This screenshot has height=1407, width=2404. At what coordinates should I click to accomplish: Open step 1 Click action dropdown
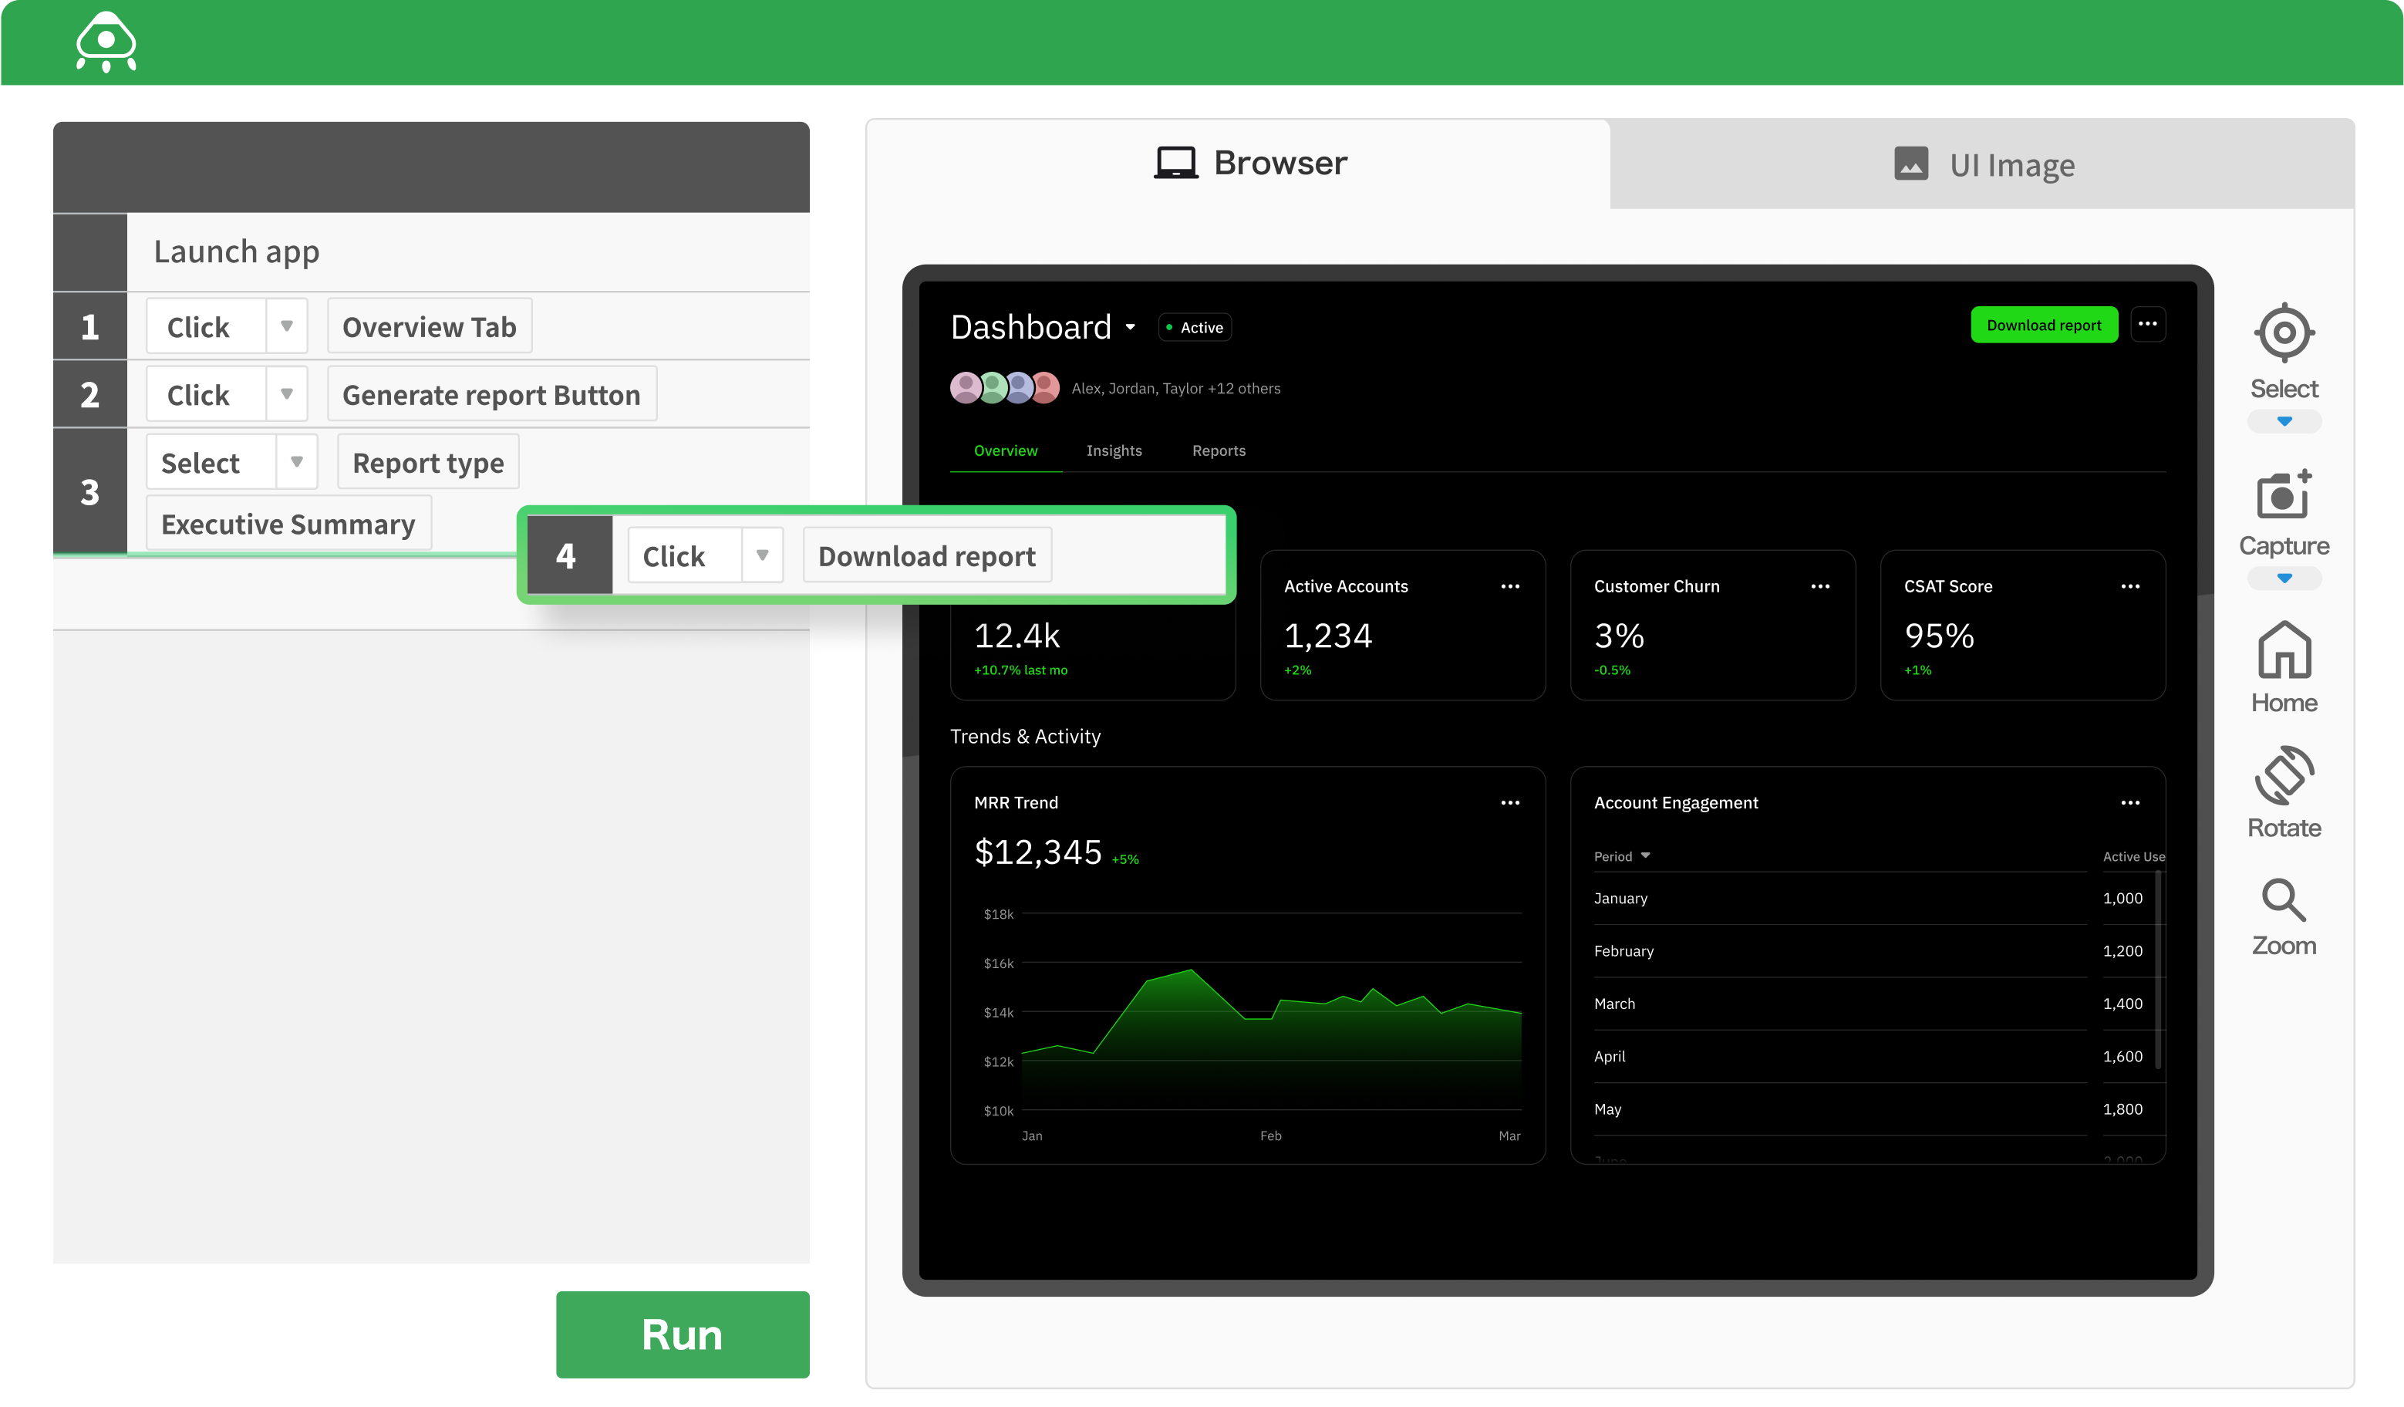286,326
